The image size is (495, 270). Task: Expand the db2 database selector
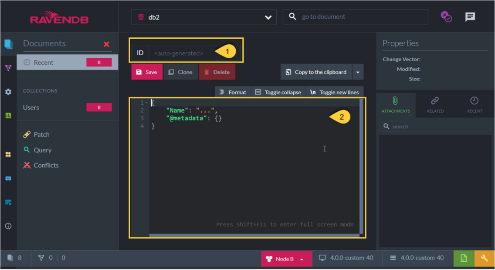click(270, 17)
